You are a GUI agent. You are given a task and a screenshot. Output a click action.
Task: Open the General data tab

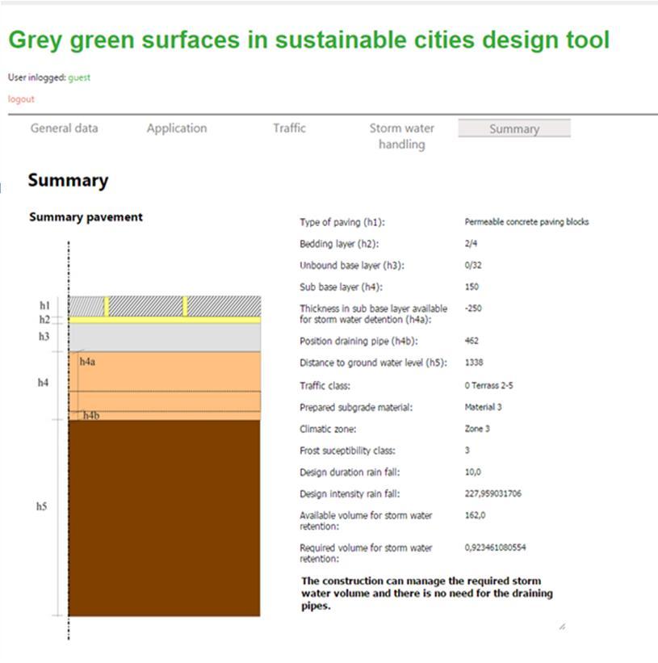[x=65, y=128]
